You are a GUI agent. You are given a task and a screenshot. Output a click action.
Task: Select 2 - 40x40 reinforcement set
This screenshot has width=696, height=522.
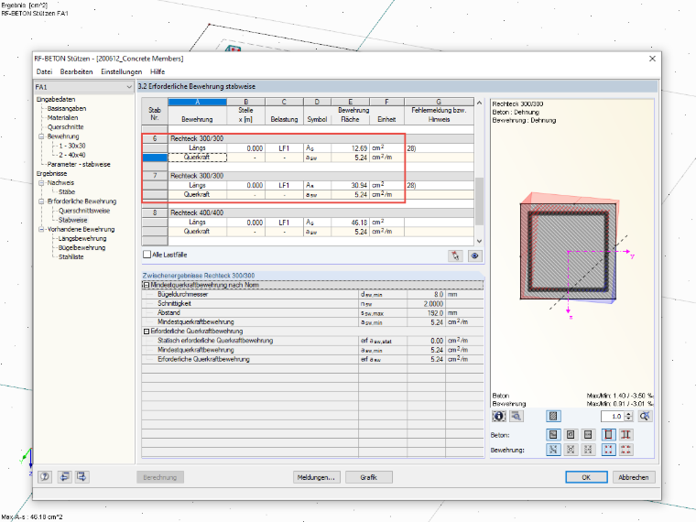click(x=72, y=155)
